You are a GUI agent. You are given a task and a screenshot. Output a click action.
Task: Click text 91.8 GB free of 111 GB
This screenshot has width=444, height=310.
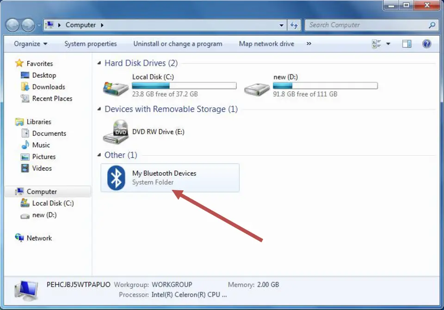coord(305,94)
